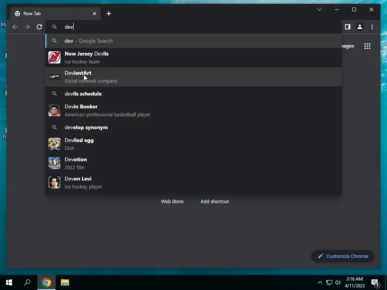Choose New Jersey Devils suggestion
This screenshot has width=387, height=290.
[193, 57]
